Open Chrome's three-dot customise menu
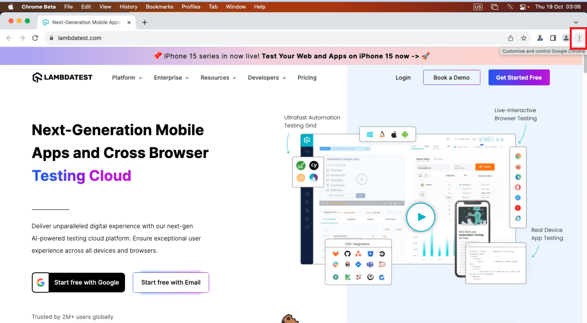The width and height of the screenshot is (587, 323). [x=579, y=38]
